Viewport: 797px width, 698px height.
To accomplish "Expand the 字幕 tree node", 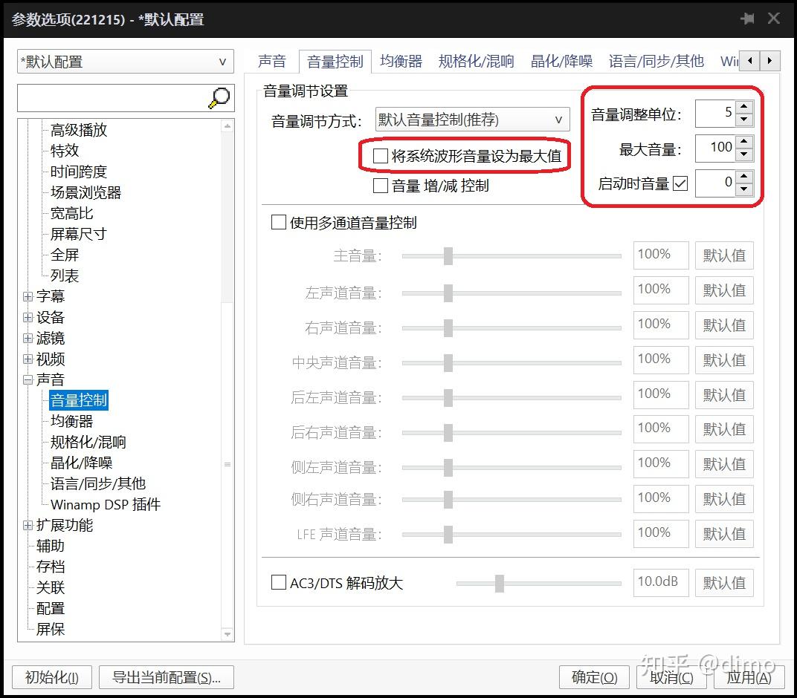I will (28, 296).
